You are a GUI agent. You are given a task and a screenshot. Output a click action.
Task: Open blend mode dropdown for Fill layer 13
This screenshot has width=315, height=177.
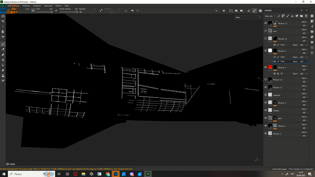305,22
